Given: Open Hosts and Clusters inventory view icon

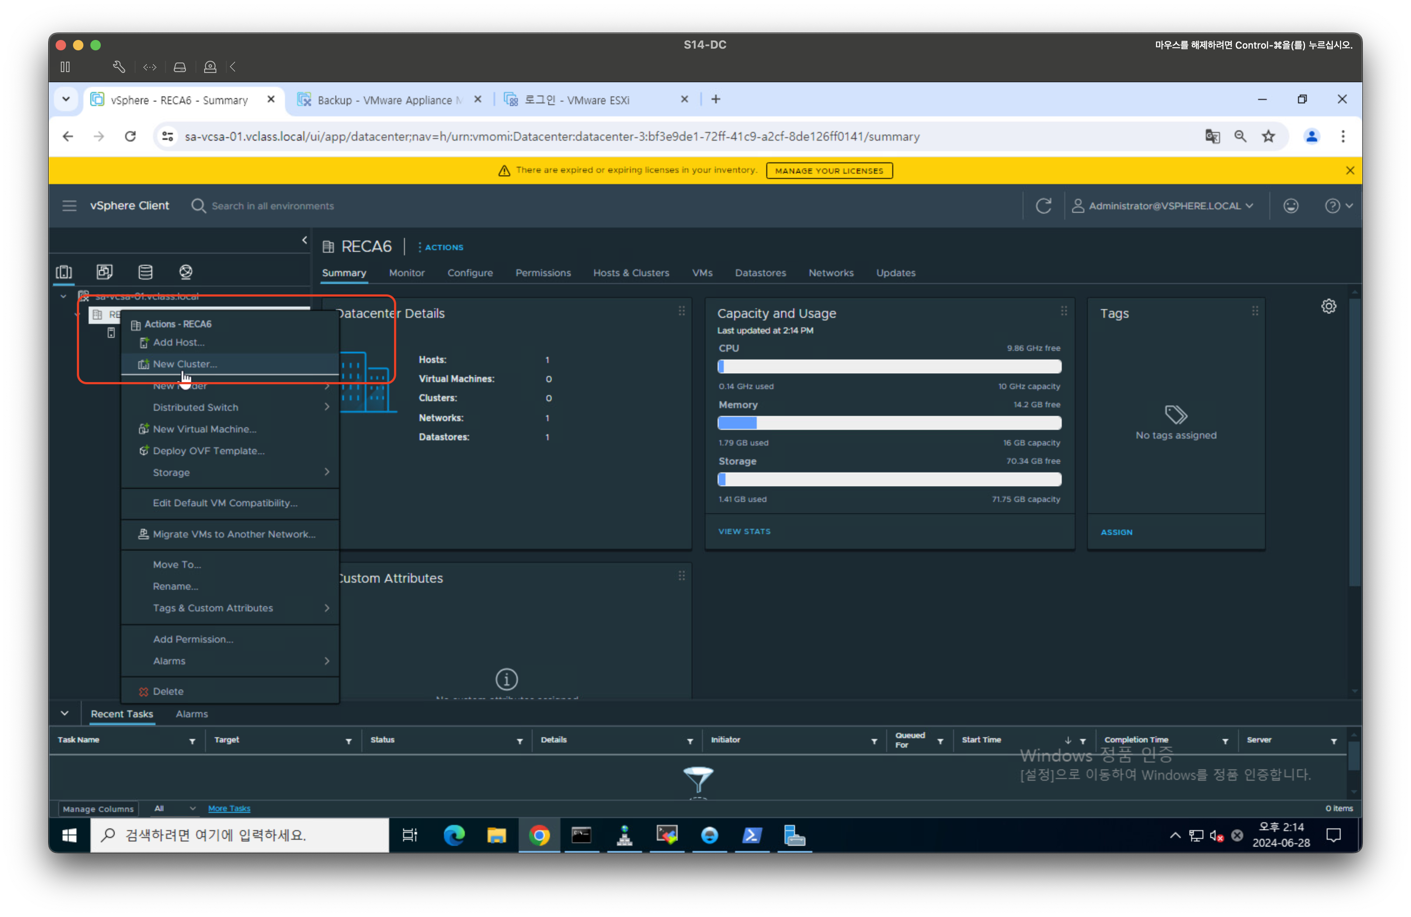Looking at the screenshot, I should (64, 272).
